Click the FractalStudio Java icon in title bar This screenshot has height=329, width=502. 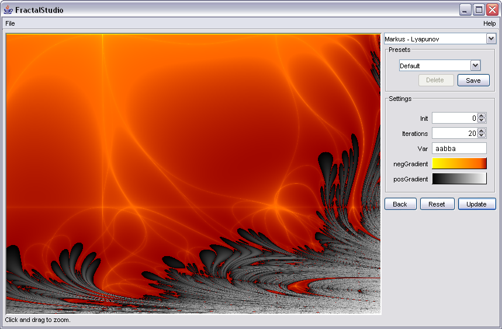(8, 9)
